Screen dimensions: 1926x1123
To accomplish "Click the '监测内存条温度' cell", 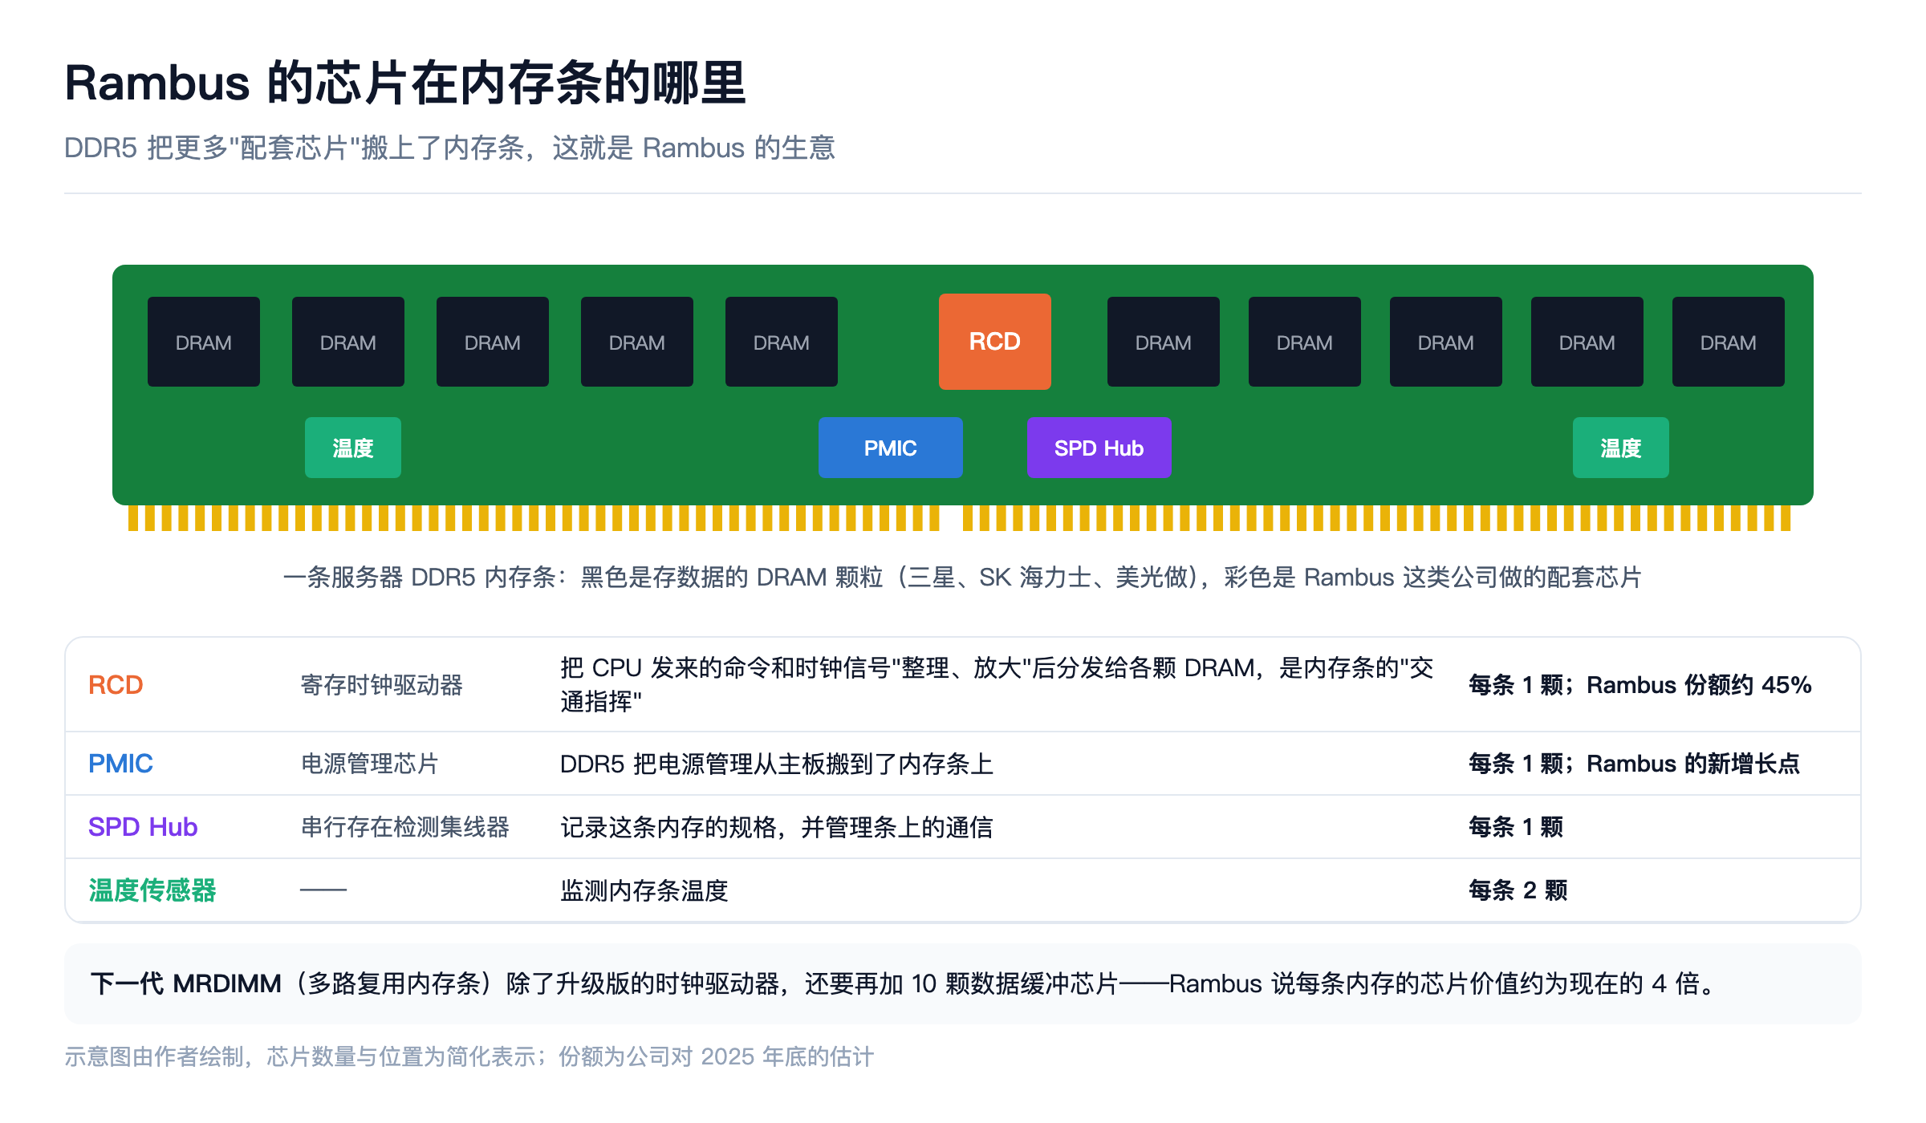I will click(644, 890).
